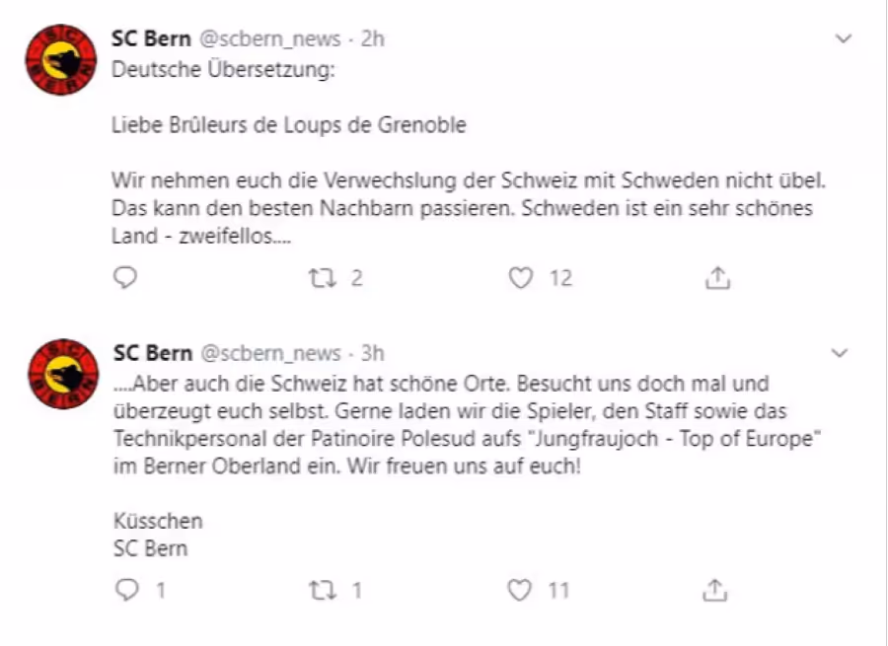
Task: Retweet the Deutsche Übersetzung tweet
Action: coord(323,278)
